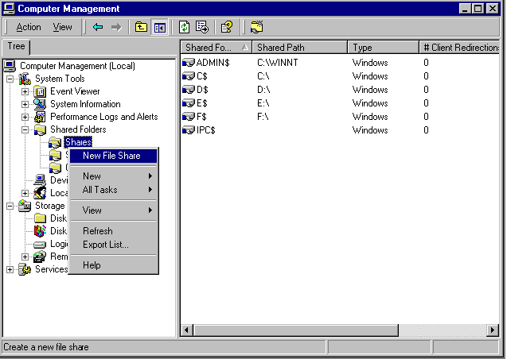The width and height of the screenshot is (507, 359).
Task: Open the View menu in toolbar
Action: pos(62,27)
